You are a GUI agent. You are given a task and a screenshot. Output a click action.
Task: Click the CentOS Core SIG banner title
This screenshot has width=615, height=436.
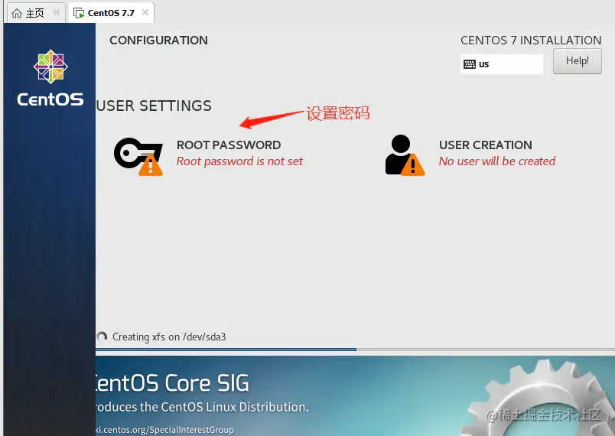(x=173, y=383)
